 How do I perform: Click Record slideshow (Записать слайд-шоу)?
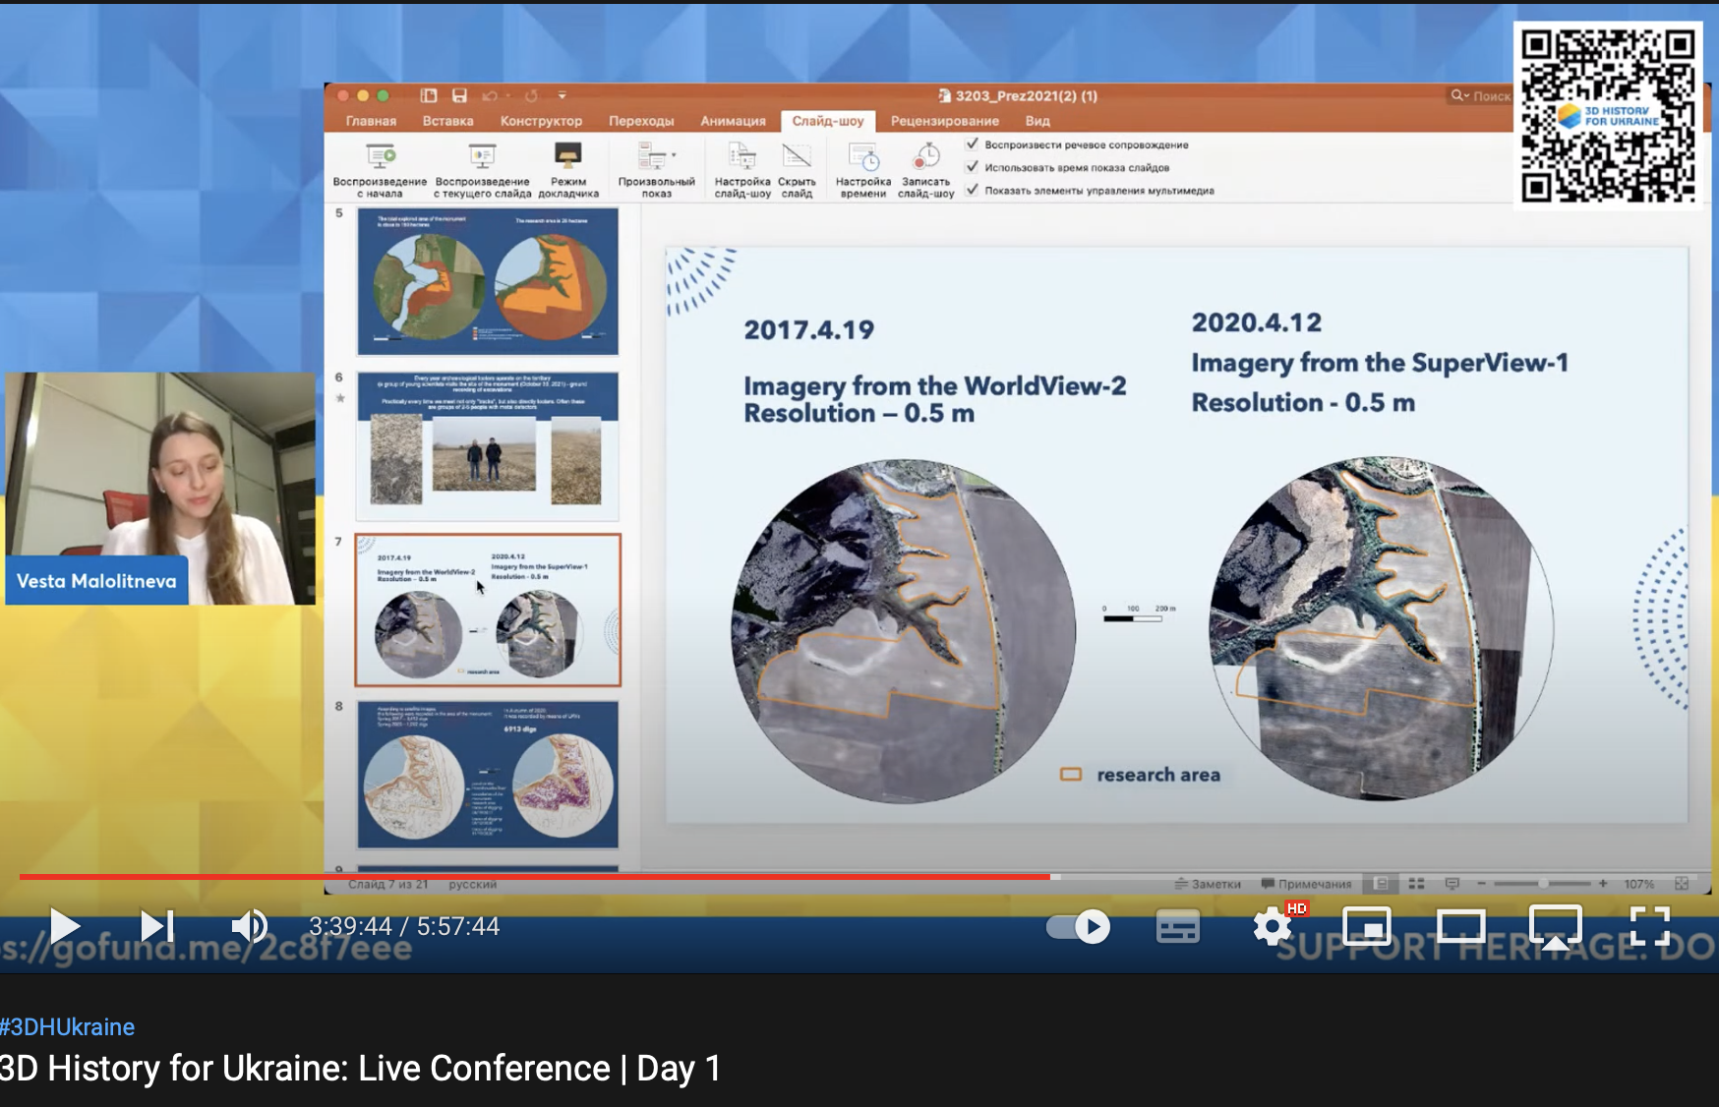[926, 170]
